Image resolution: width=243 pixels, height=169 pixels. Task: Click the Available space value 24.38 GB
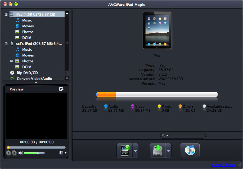click(214, 110)
